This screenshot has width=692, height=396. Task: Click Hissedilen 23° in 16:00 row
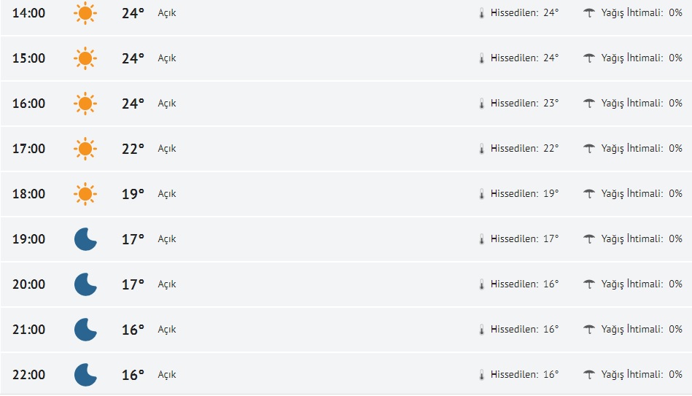524,104
